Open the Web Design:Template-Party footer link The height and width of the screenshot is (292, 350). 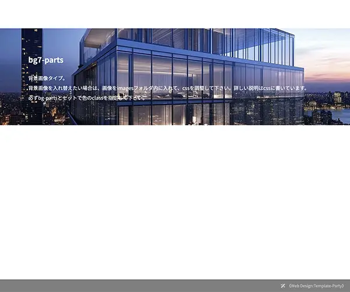tap(317, 286)
